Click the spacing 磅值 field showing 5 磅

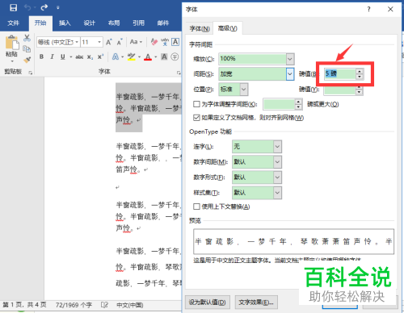tap(340, 73)
